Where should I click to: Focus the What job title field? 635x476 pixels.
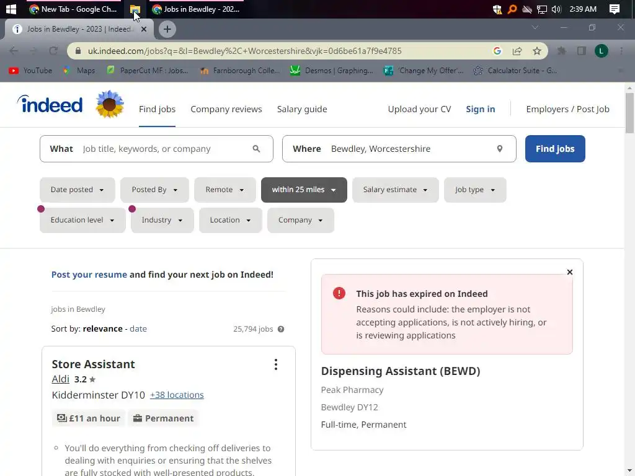(x=156, y=149)
